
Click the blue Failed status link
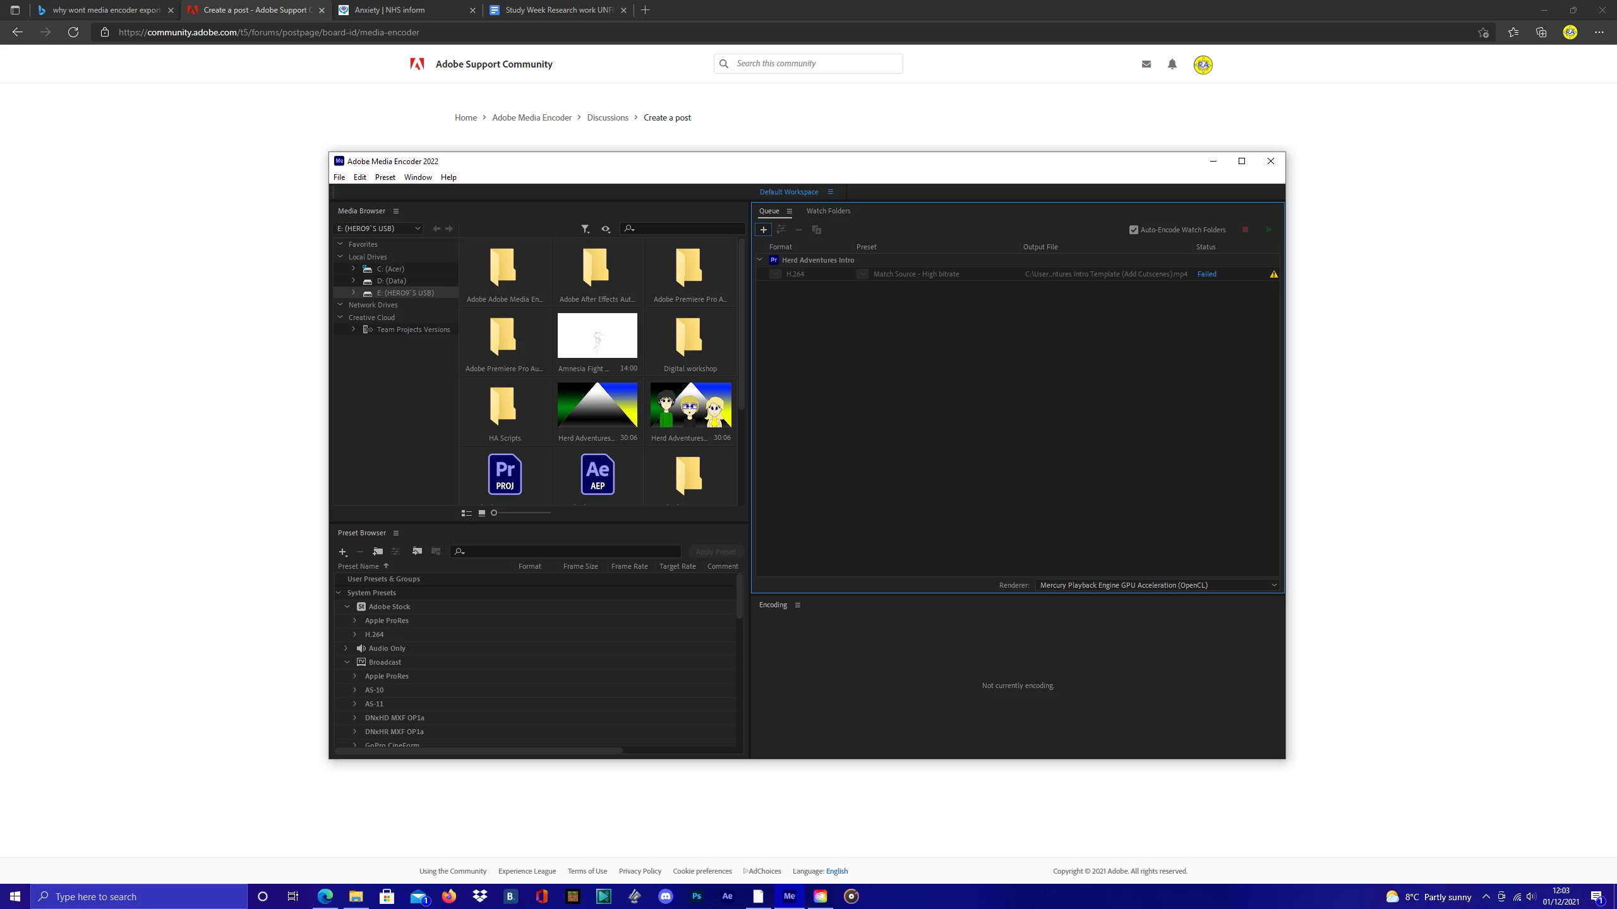click(x=1206, y=274)
